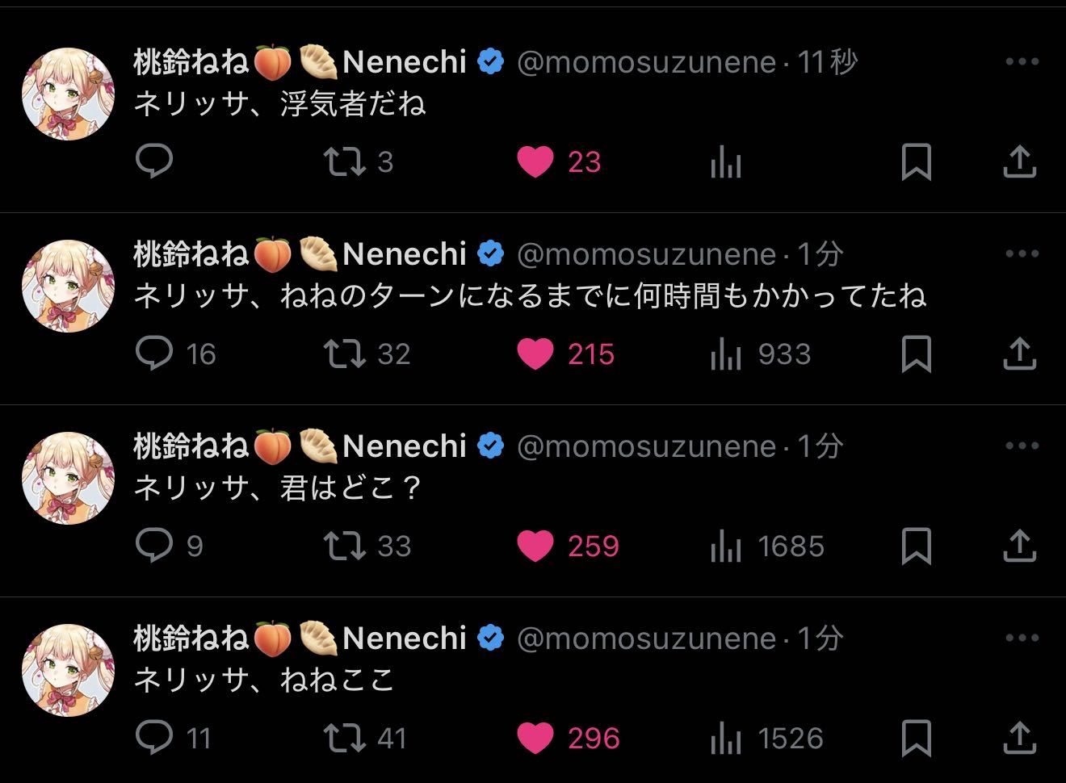Open tweet text ネリッサ、ねねのターンになるまでに何時間もかかってたね
Screen dimensions: 1066x783
(529, 296)
